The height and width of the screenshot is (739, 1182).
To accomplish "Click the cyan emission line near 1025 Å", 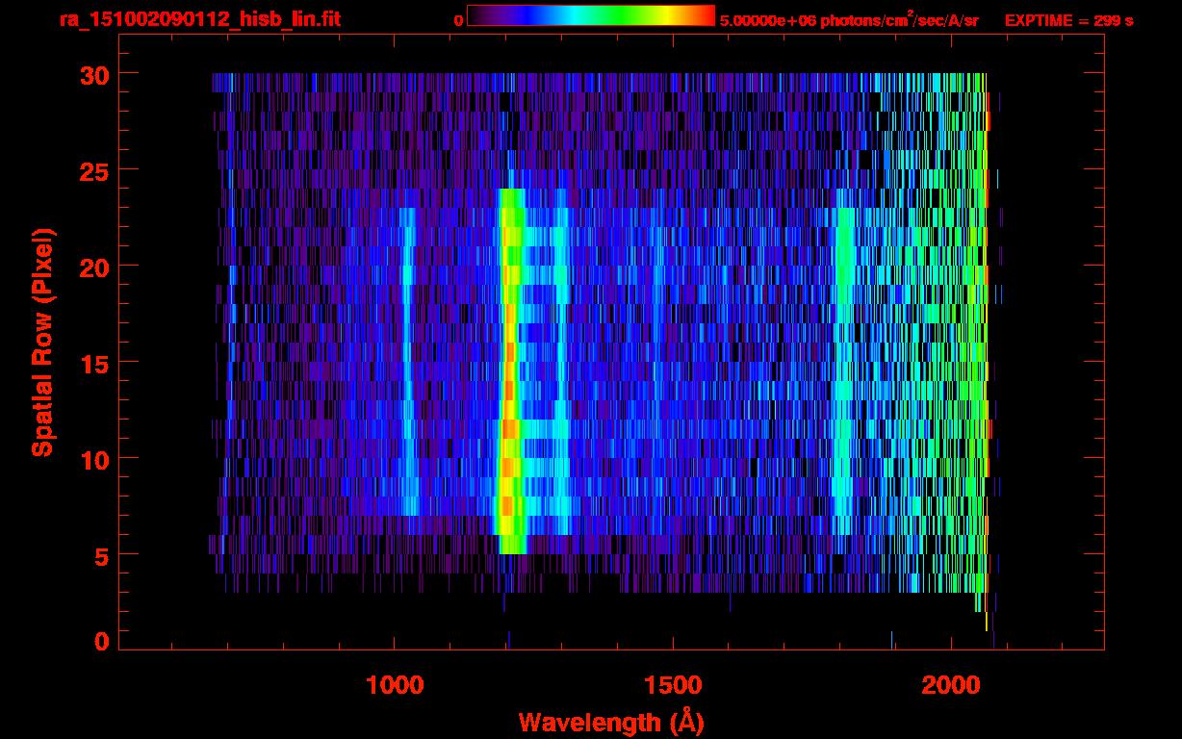I will point(408,361).
